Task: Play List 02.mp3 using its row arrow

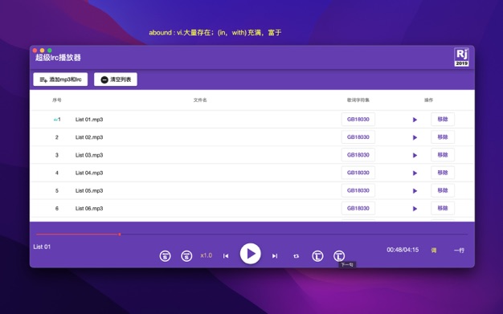Action: coord(415,137)
